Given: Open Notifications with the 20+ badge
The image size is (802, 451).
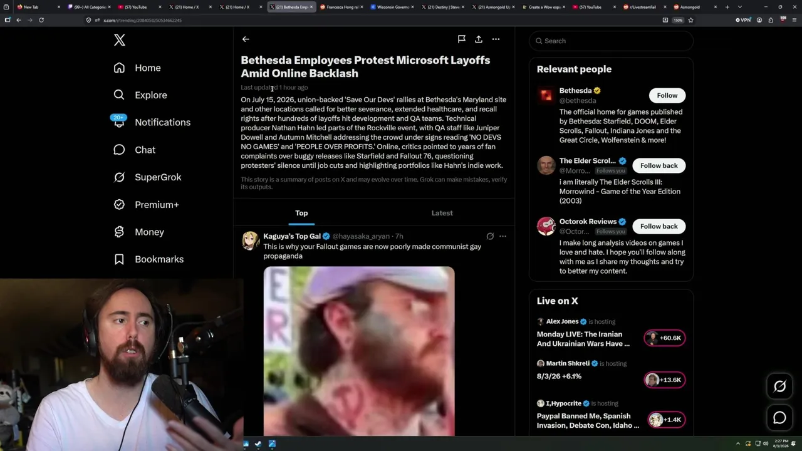Looking at the screenshot, I should tap(152, 122).
